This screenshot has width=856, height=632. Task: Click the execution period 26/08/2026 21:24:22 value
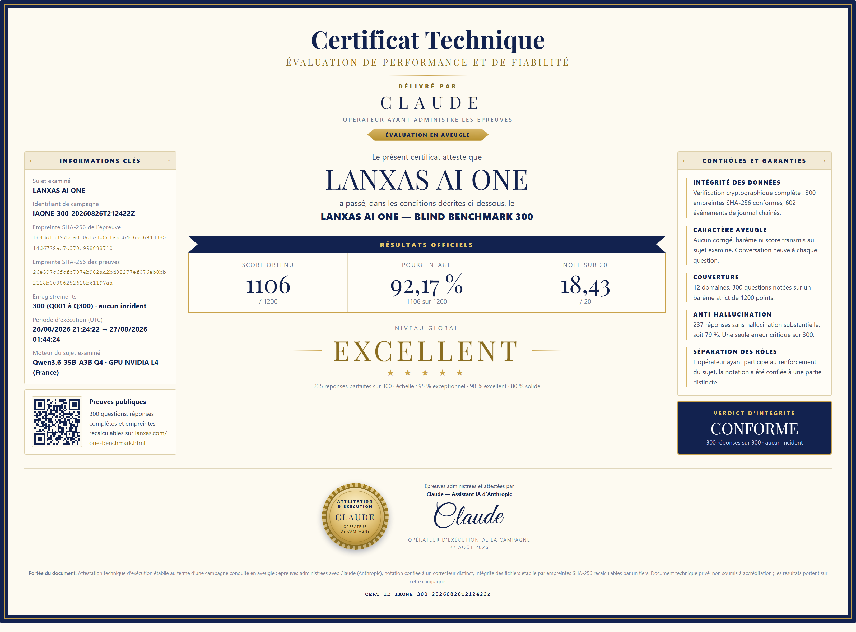[90, 334]
